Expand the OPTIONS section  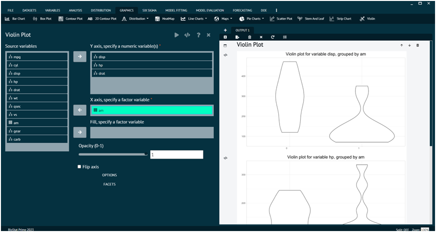coord(109,175)
